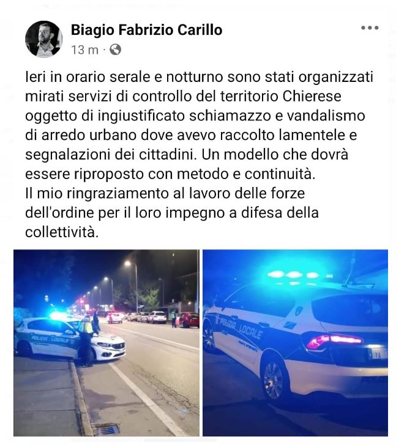This screenshot has height=445, width=396.
Task: Click the blue roof light bar in the right photo
Action: [299, 275]
